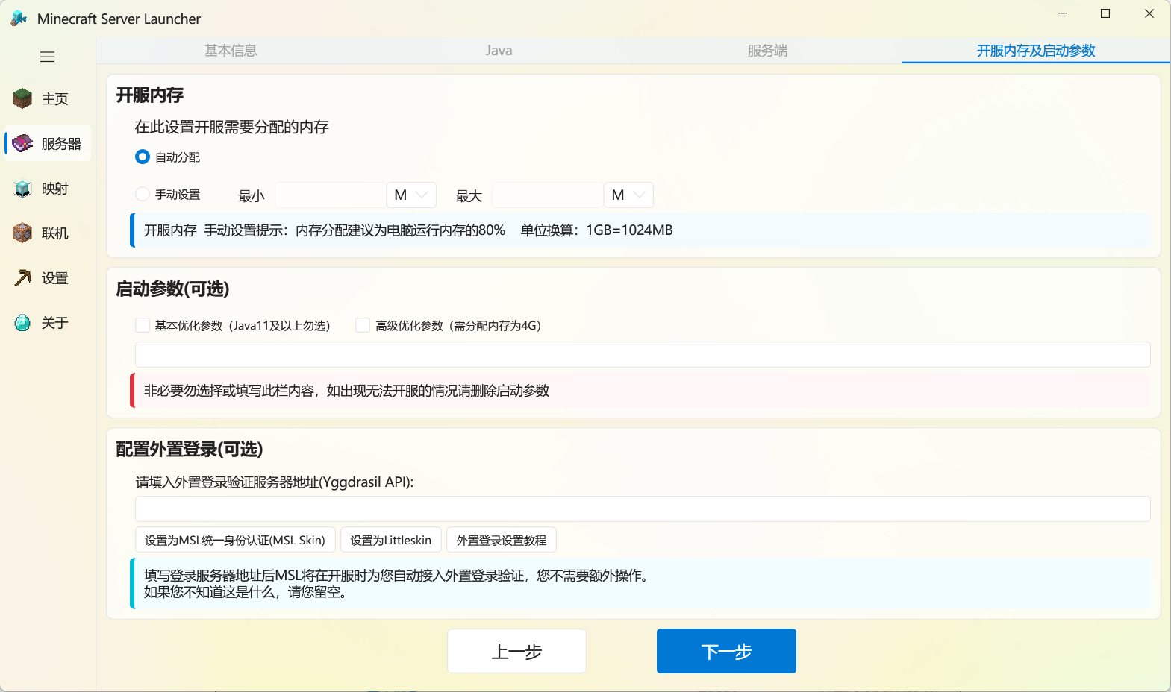Click the 下一步 button
The height and width of the screenshot is (692, 1171).
[x=725, y=651]
